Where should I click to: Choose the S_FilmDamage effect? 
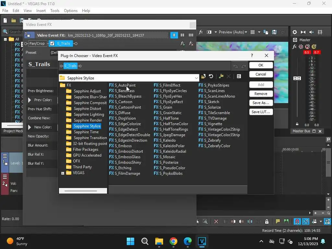pos(127,173)
